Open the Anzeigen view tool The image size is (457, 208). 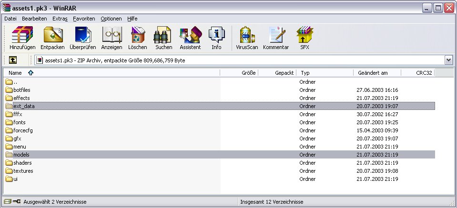tap(112, 38)
